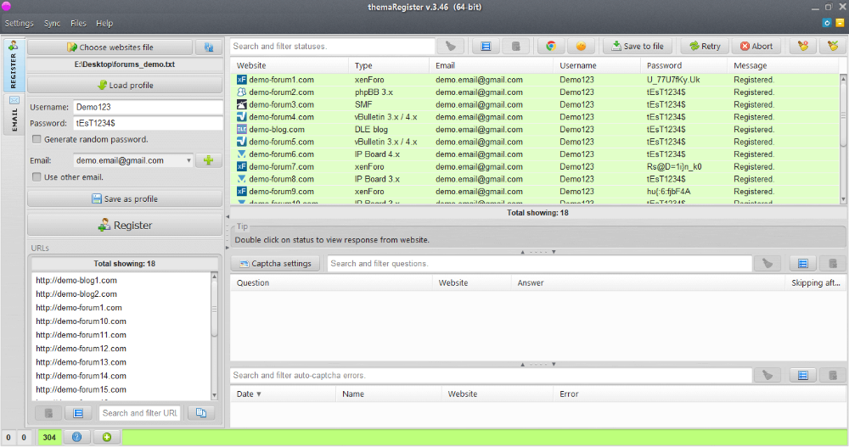Click green plus icon in status bar
Screen dimensions: 849x447
(x=107, y=437)
